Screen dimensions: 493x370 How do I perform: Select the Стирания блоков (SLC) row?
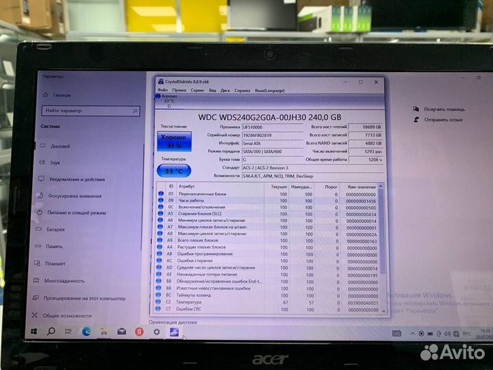(268, 214)
